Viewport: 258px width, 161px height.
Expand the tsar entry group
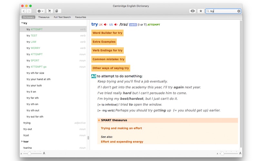[x=22, y=141]
